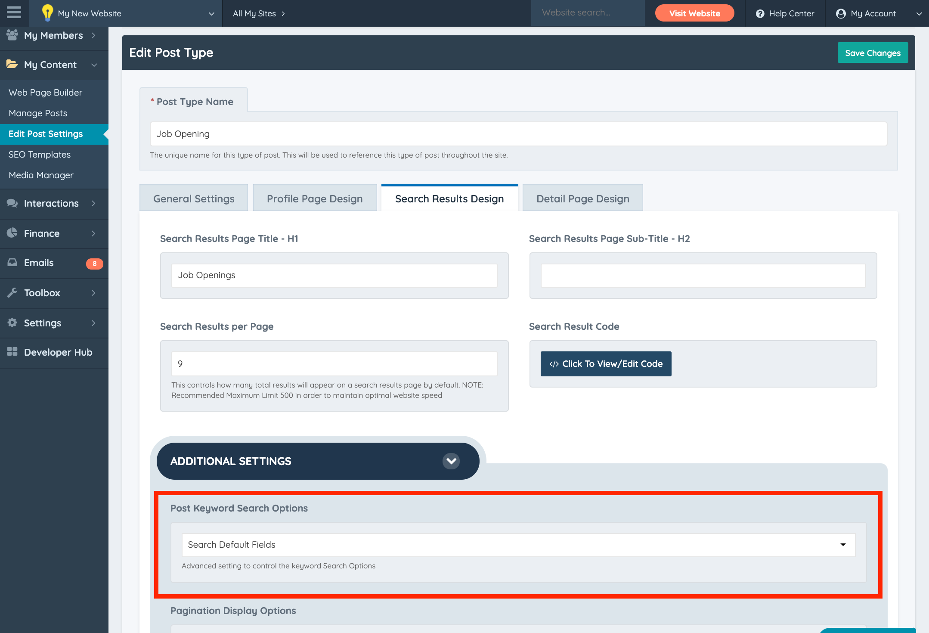Open the hamburger menu icon

pos(14,12)
